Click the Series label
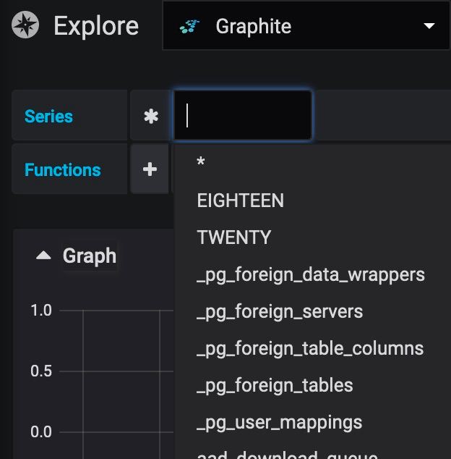Screen dimensions: 451x459 tap(48, 117)
